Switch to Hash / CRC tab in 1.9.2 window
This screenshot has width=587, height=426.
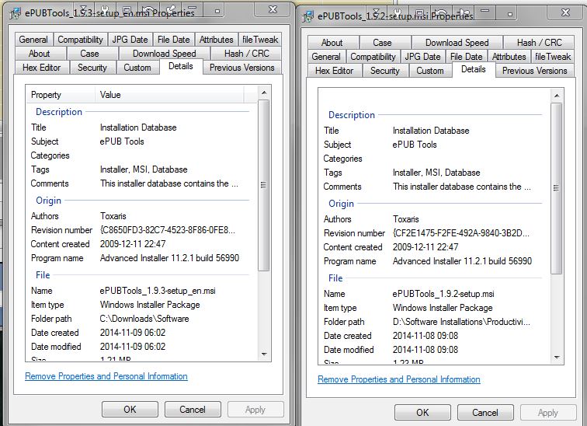(x=539, y=43)
